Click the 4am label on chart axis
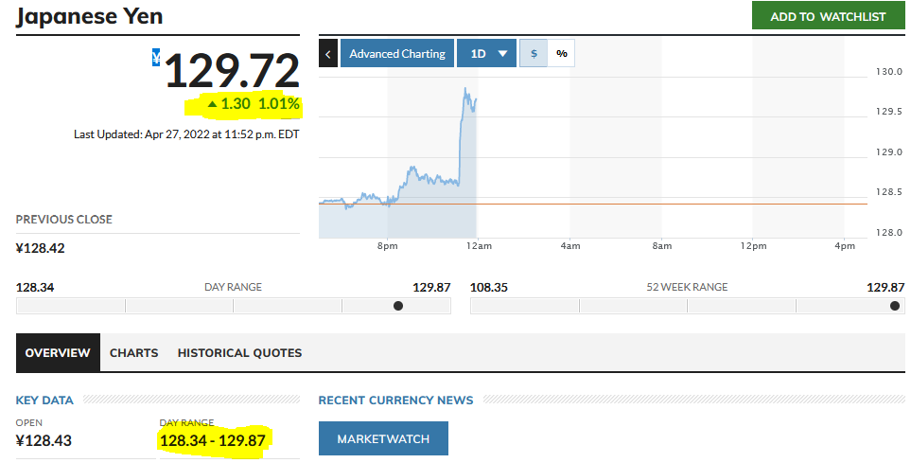This screenshot has height=463, width=911. pos(569,246)
